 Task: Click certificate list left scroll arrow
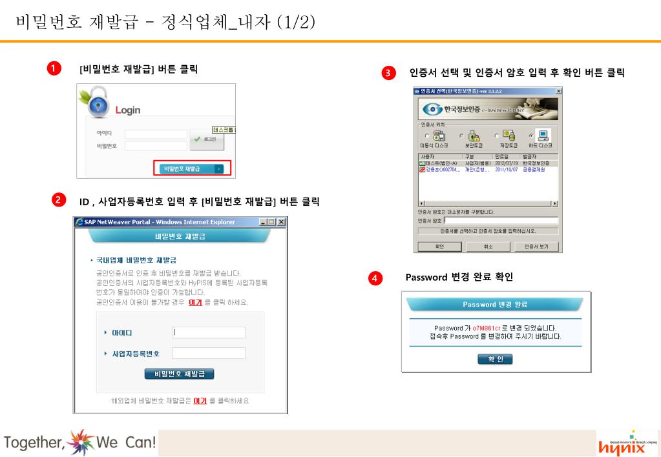tap(421, 203)
